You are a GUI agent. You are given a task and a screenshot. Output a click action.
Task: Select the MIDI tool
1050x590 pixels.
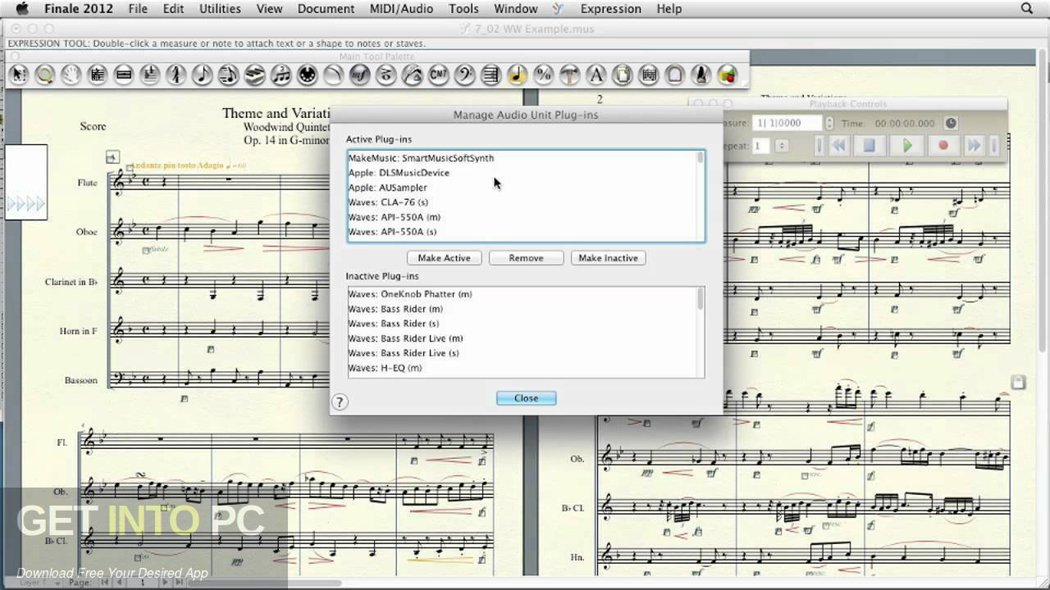[307, 75]
